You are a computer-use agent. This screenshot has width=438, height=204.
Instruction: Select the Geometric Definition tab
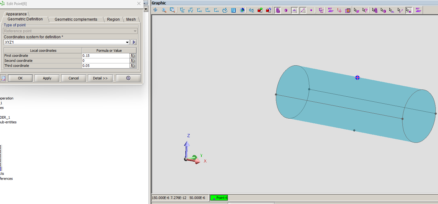[x=25, y=19]
